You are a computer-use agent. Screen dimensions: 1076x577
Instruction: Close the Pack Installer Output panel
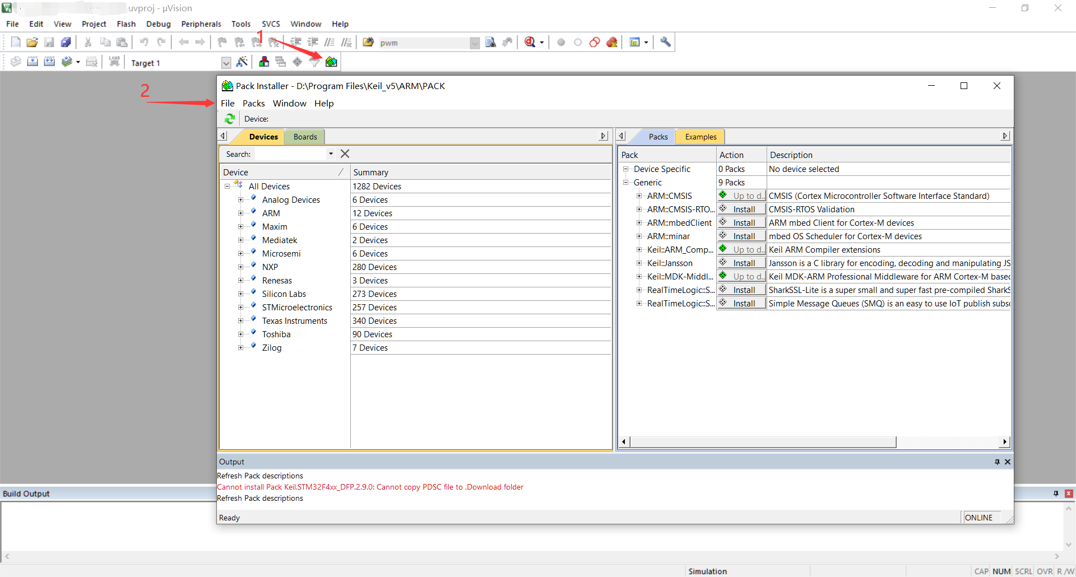pos(1008,462)
